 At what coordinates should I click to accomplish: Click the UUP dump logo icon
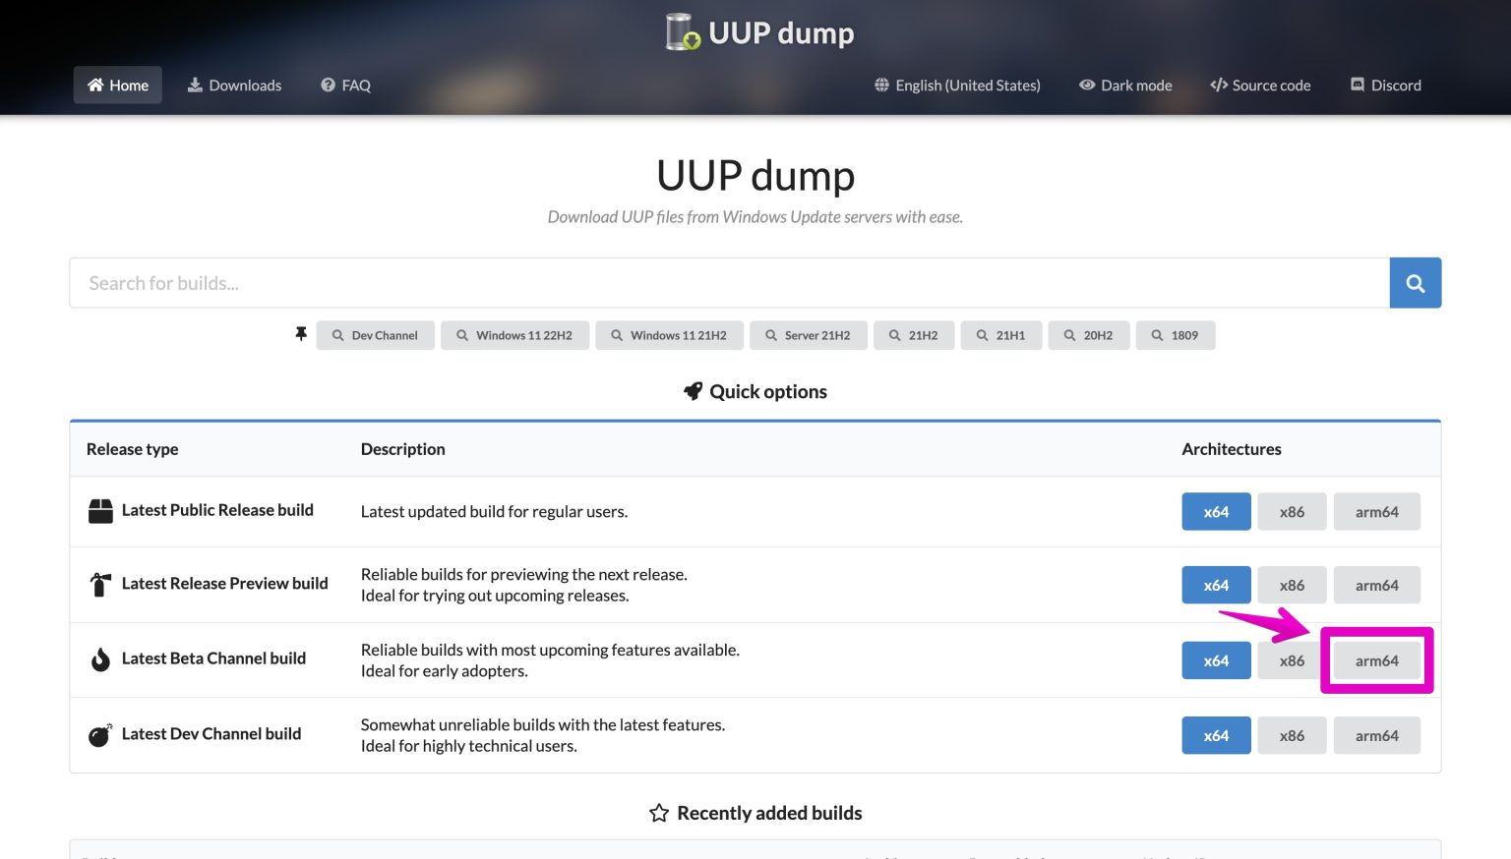pos(682,32)
